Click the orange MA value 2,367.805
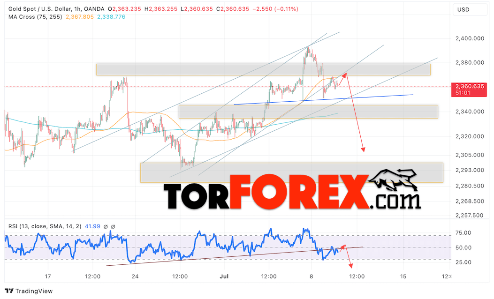The height and width of the screenshot is (299, 494). click(80, 17)
